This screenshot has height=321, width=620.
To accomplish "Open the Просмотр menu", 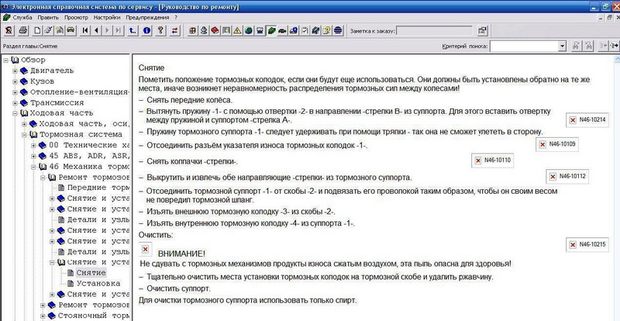I will pos(76,17).
